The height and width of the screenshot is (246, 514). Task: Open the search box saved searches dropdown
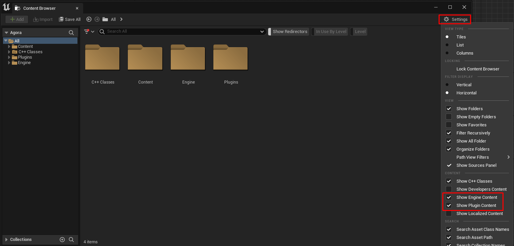pos(262,32)
